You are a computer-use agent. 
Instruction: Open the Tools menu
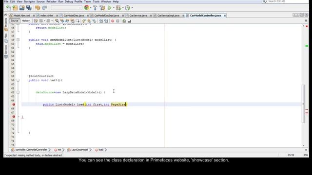tap(96, 1)
